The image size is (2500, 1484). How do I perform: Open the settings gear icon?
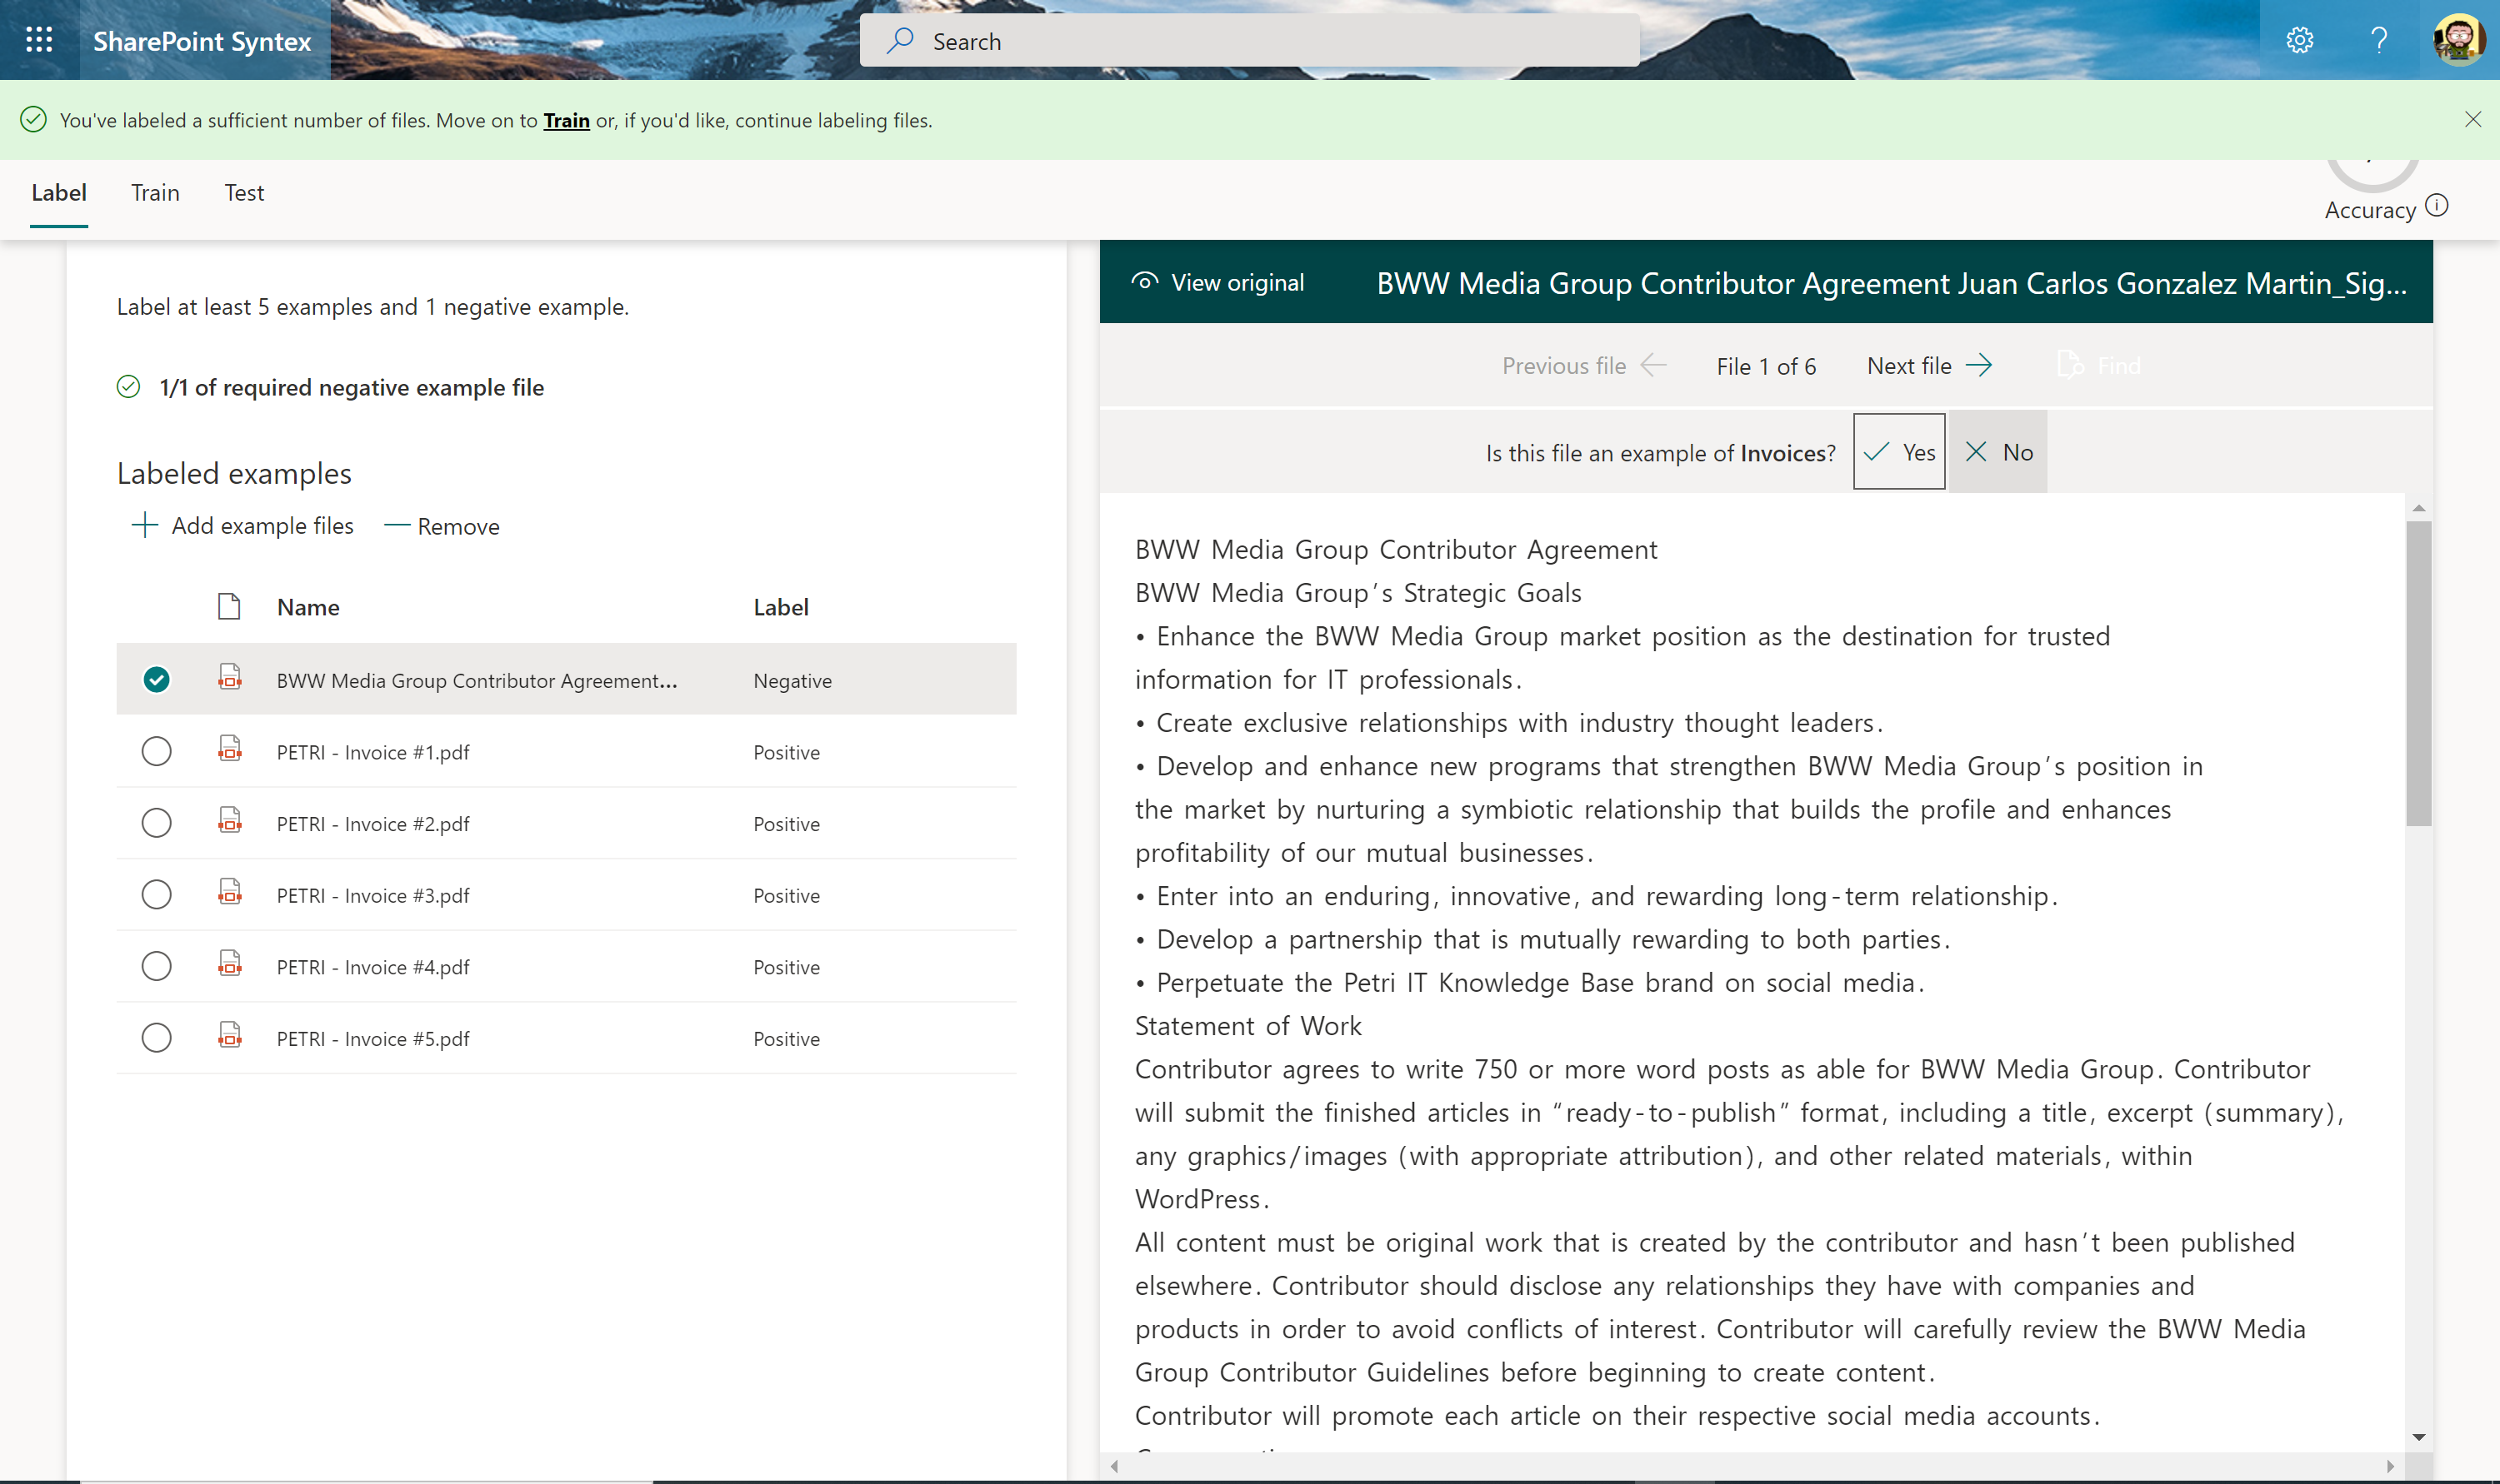point(2299,40)
